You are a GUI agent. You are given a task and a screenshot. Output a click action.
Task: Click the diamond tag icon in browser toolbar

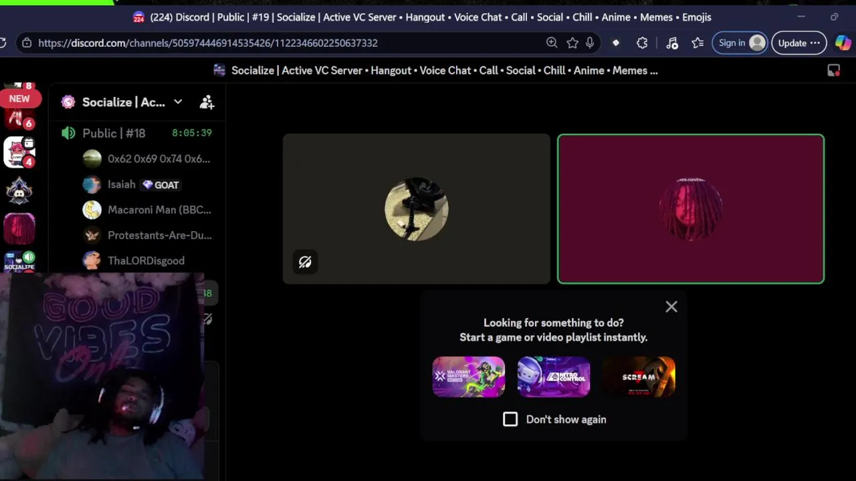coord(616,43)
